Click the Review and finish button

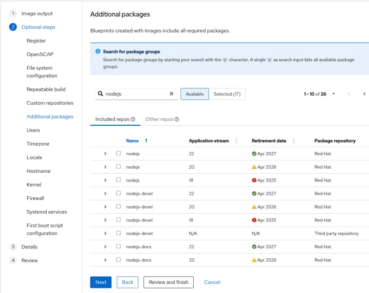(x=169, y=282)
